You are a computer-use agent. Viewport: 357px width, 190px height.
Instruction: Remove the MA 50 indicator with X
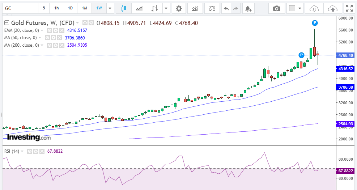tap(59, 38)
